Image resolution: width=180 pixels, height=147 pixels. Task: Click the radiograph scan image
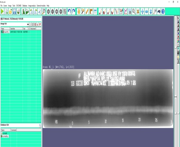[108, 99]
